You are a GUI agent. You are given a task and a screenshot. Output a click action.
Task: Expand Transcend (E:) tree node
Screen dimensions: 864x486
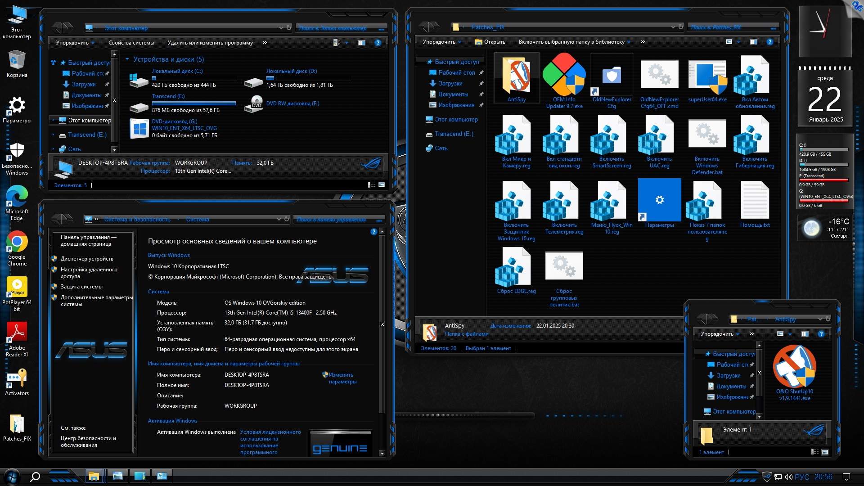pyautogui.click(x=53, y=135)
